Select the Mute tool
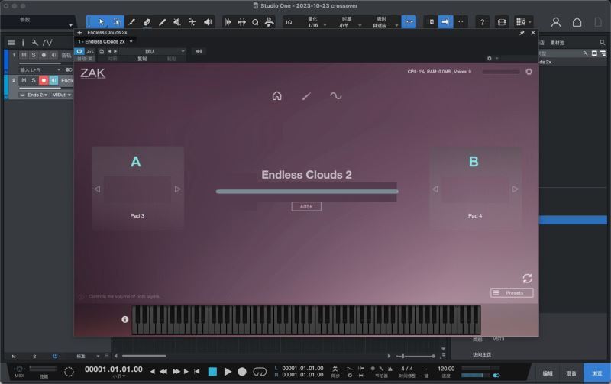The width and height of the screenshot is (611, 384). point(177,22)
